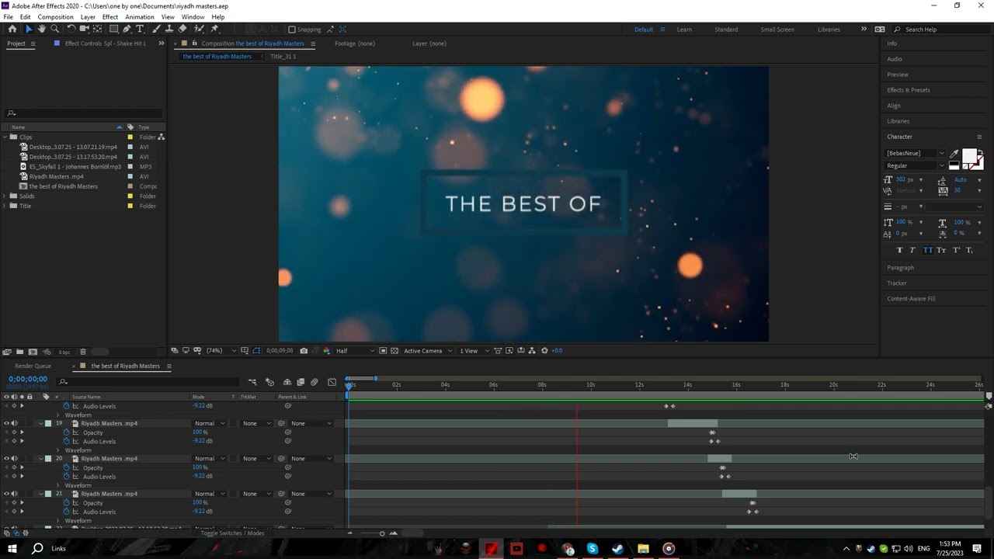
Task: Select the Zoom tool
Action: pyautogui.click(x=54, y=29)
